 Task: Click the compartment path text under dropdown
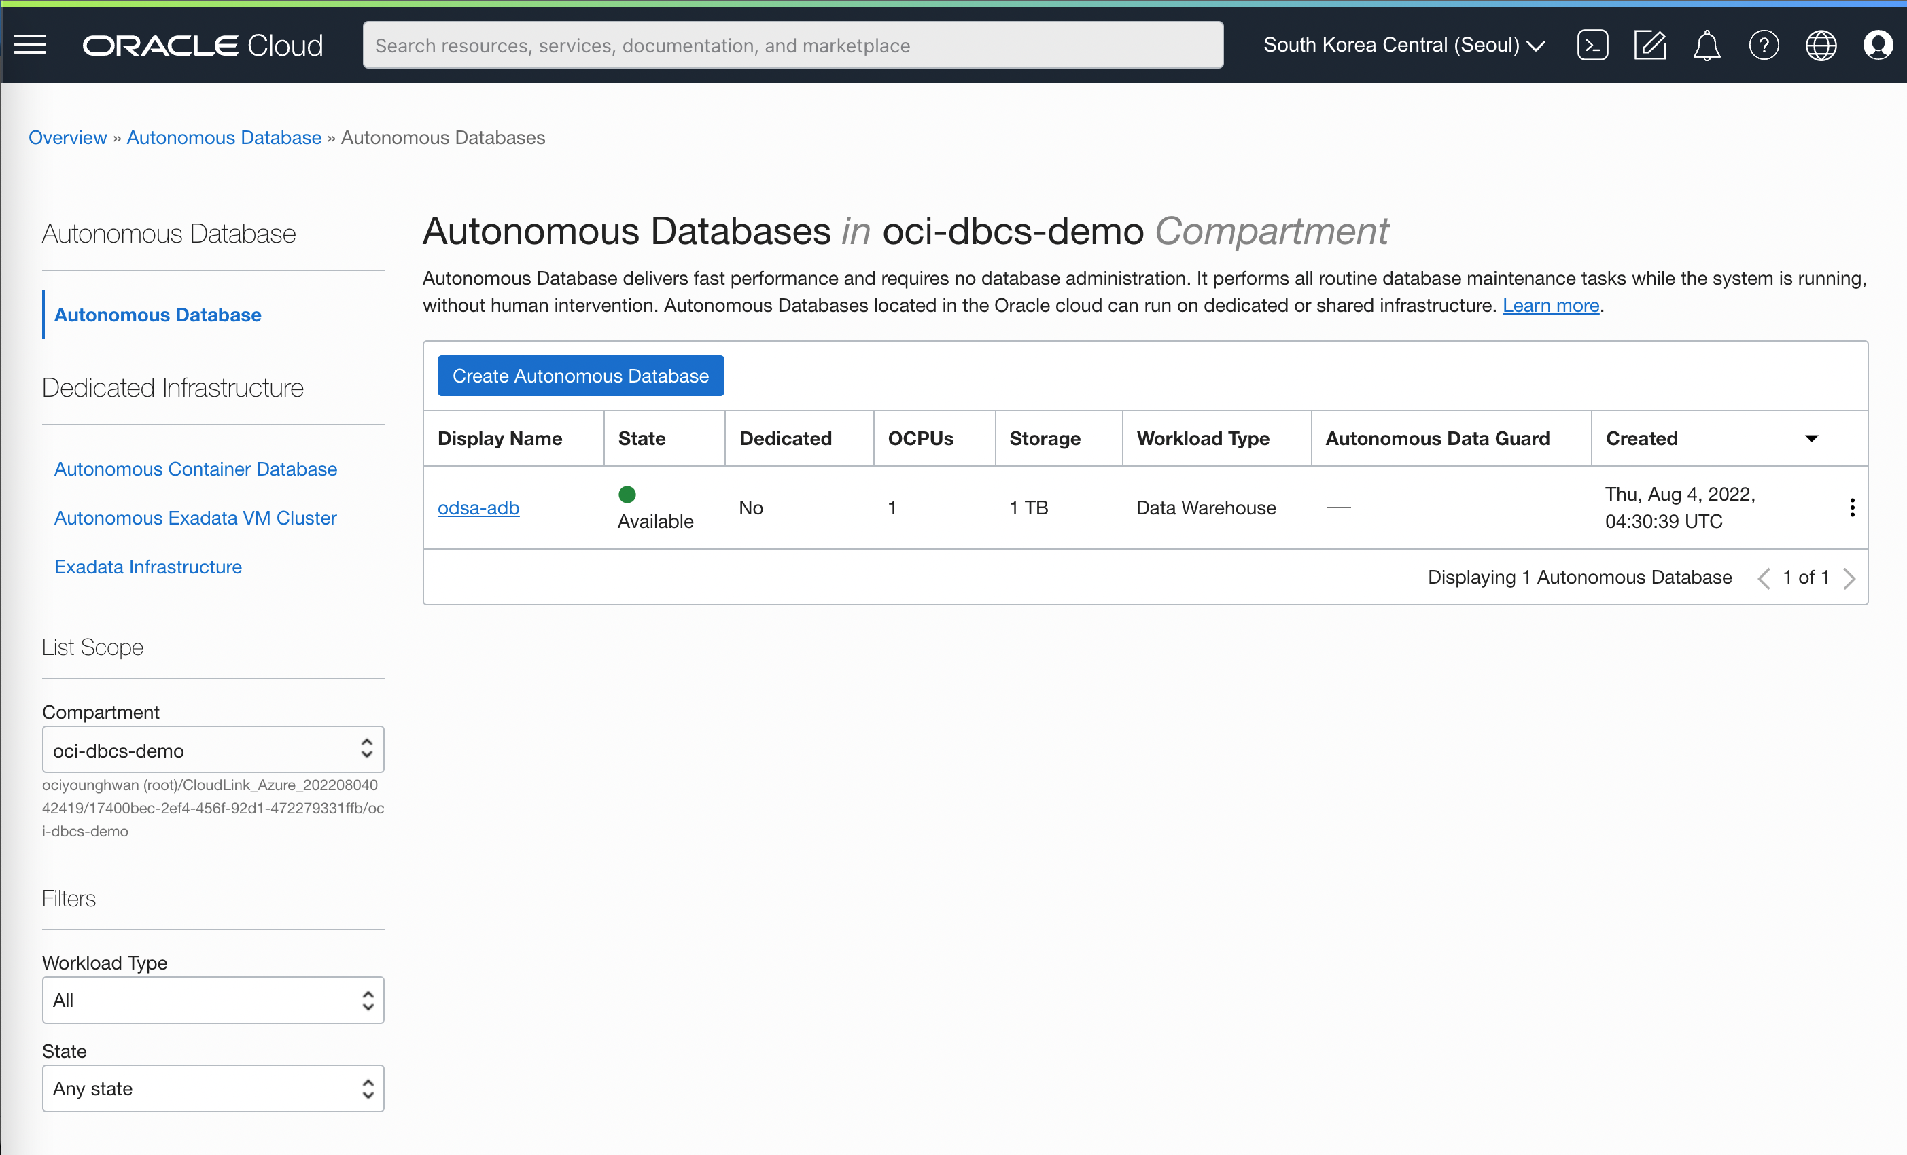(213, 808)
